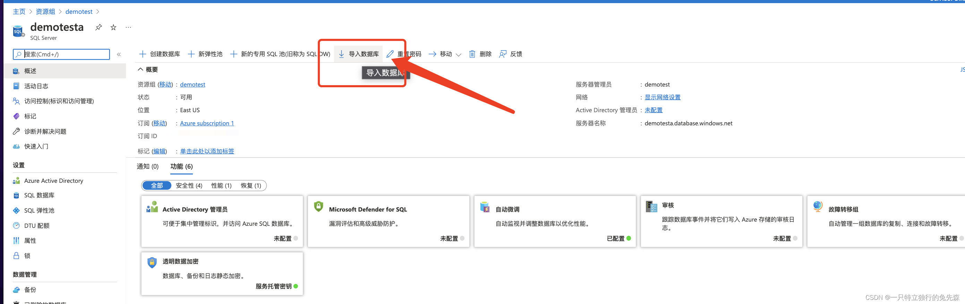Switch to the 通知 (0) tab
This screenshot has width=965, height=304.
click(148, 167)
